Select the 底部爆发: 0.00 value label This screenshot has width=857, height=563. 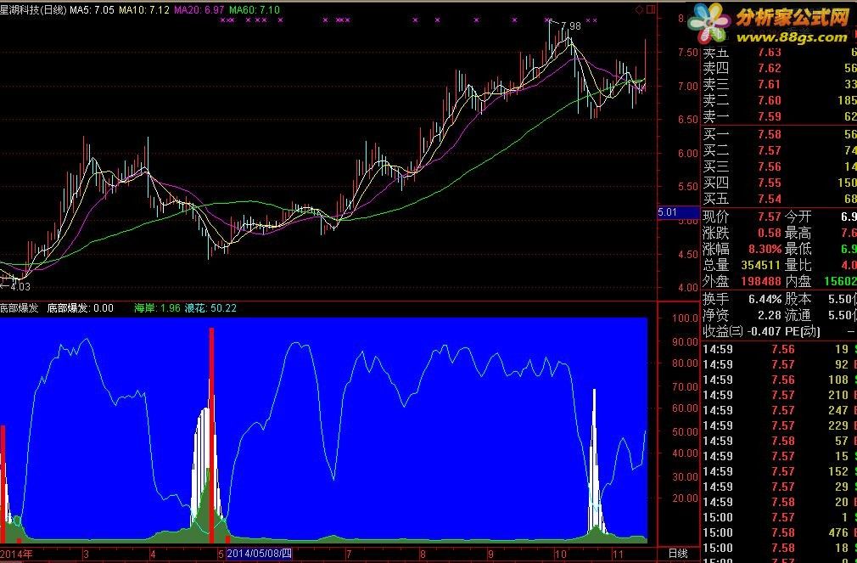[81, 308]
